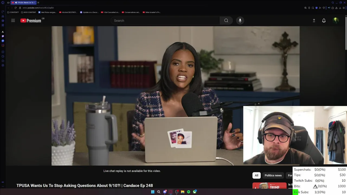This screenshot has width=347, height=195.
Task: Click the Twitch Subs goal row
Action: [x=320, y=181]
